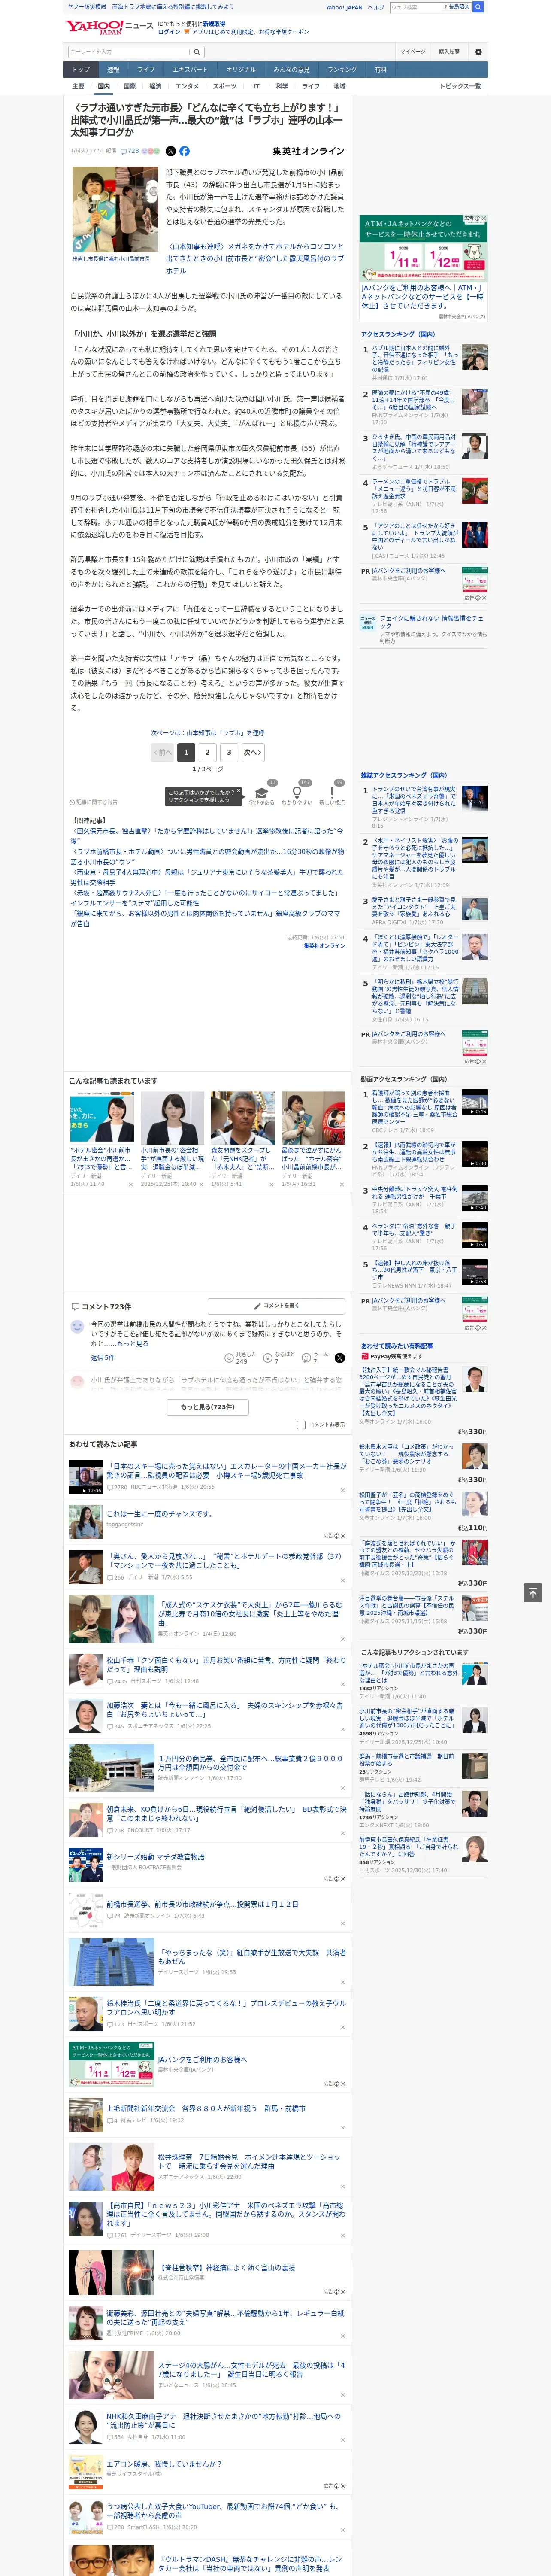This screenshot has width=551, height=2576.
Task: Open 森友問題をスクープした recommended article thumbnail
Action: [x=242, y=1117]
